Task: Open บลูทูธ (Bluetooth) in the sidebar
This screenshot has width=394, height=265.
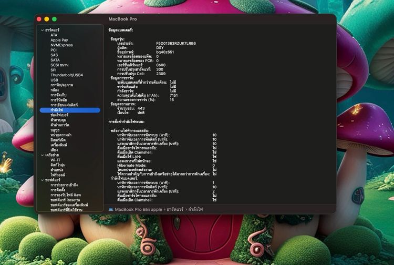Action: tap(55, 130)
